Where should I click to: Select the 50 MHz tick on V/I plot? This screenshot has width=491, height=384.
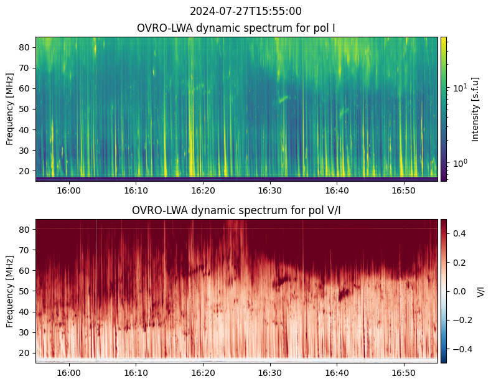click(x=26, y=291)
